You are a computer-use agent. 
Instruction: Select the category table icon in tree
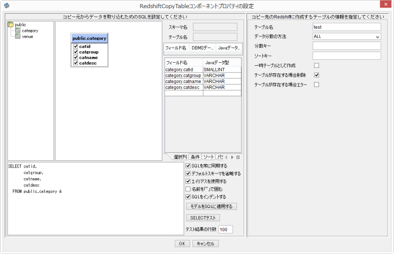[18, 30]
